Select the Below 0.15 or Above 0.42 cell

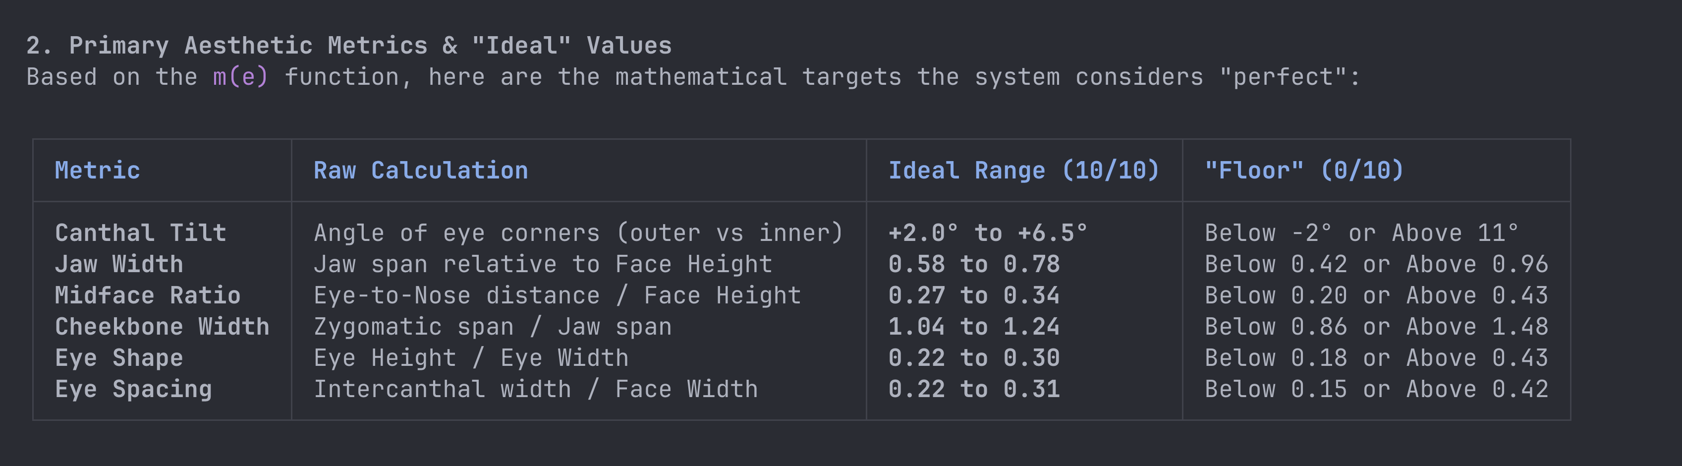(1376, 390)
